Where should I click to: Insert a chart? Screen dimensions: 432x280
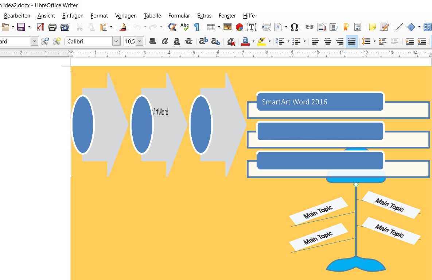pyautogui.click(x=240, y=27)
